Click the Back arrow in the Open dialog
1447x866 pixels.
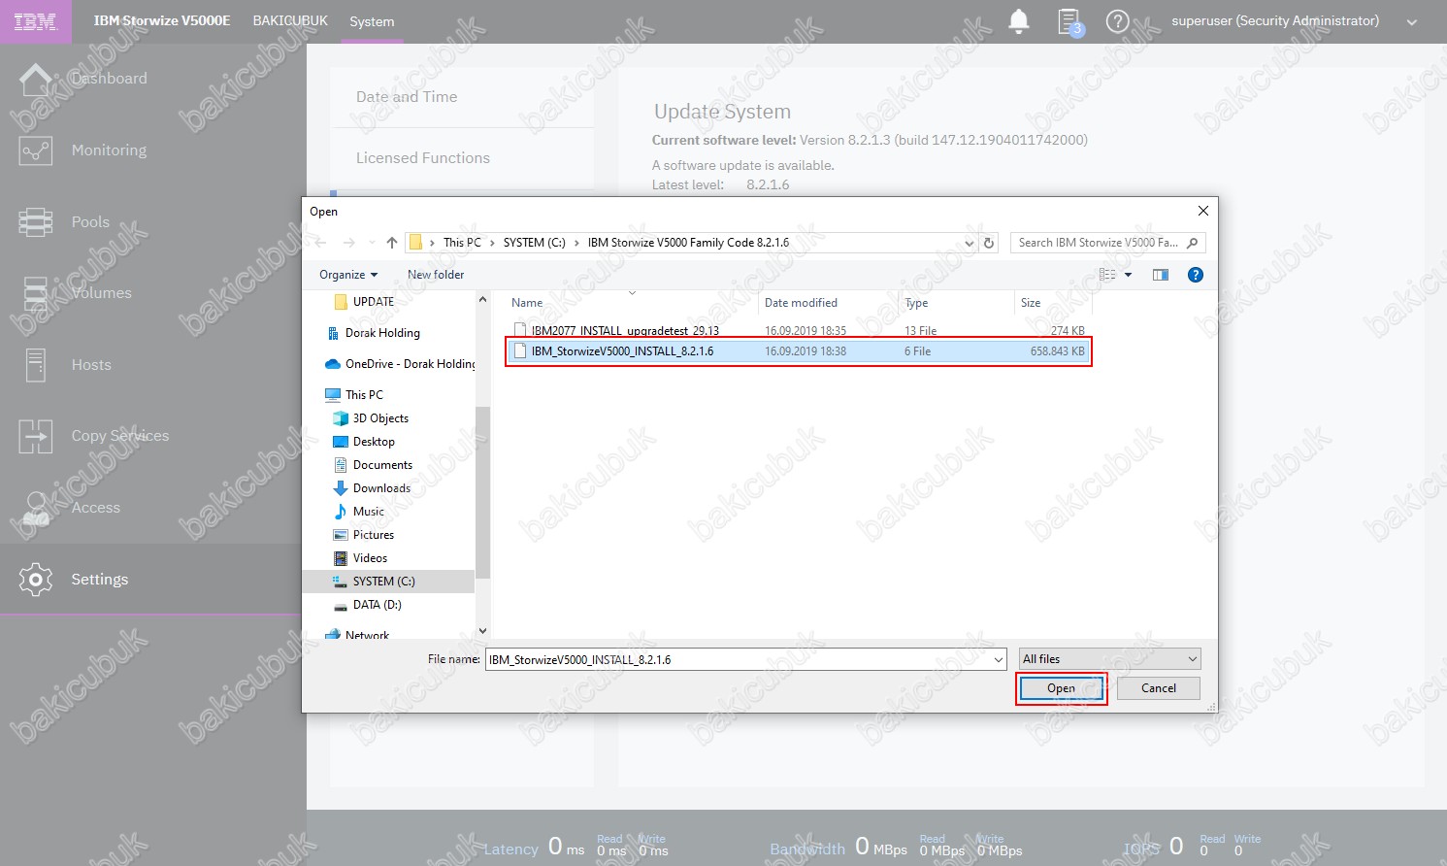[321, 243]
